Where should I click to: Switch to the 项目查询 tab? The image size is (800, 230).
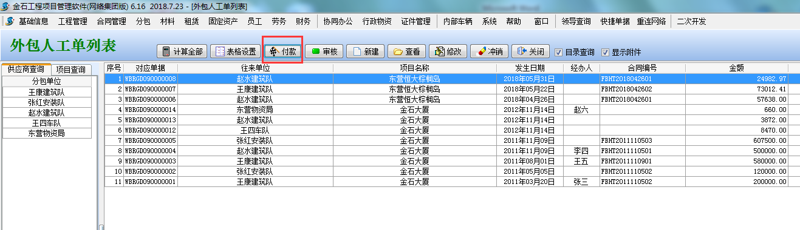[71, 70]
